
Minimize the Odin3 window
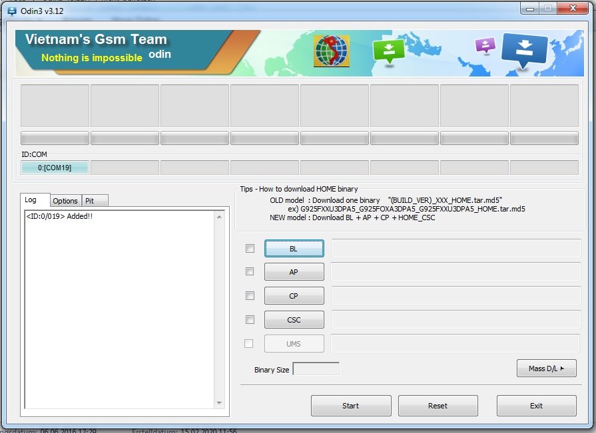click(530, 9)
